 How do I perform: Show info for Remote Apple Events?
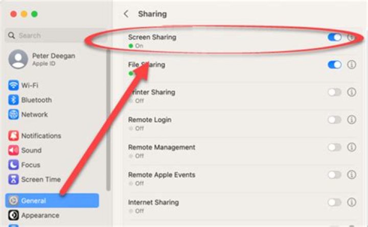click(x=352, y=175)
